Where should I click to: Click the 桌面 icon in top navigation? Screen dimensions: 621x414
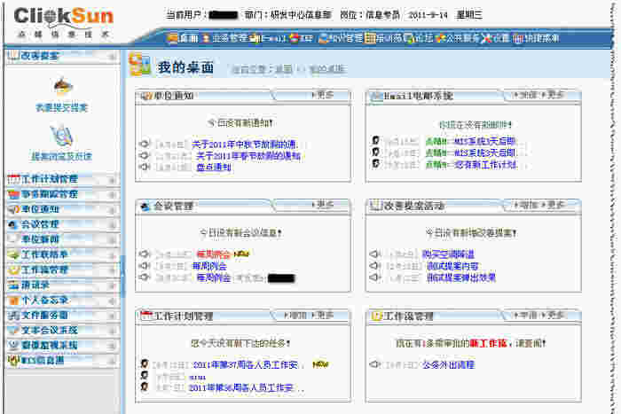click(172, 38)
